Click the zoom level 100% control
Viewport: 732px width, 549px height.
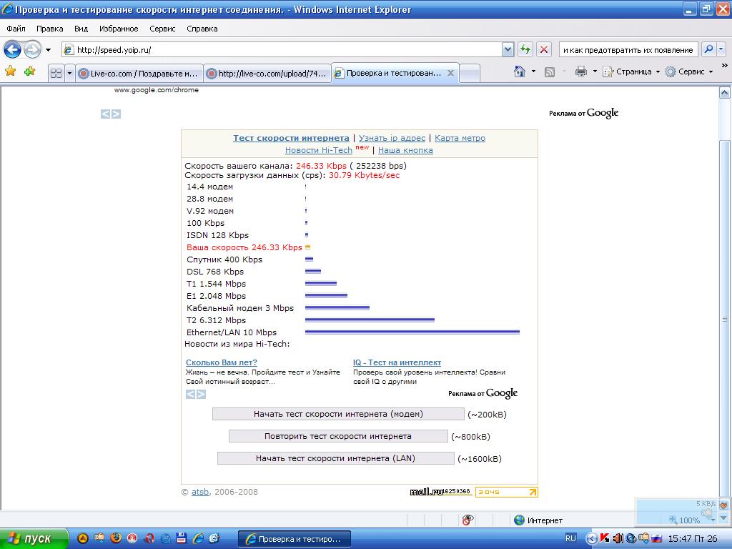[685, 520]
